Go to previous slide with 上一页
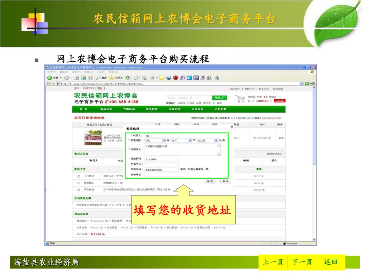The height and width of the screenshot is (275, 367). (x=273, y=262)
